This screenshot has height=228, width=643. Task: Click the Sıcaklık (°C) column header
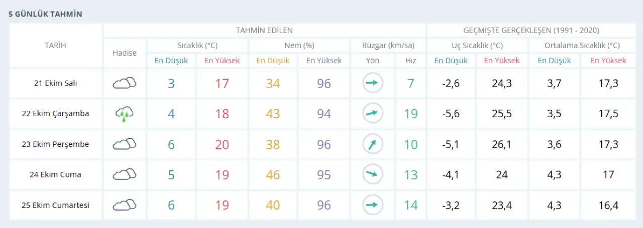[197, 46]
